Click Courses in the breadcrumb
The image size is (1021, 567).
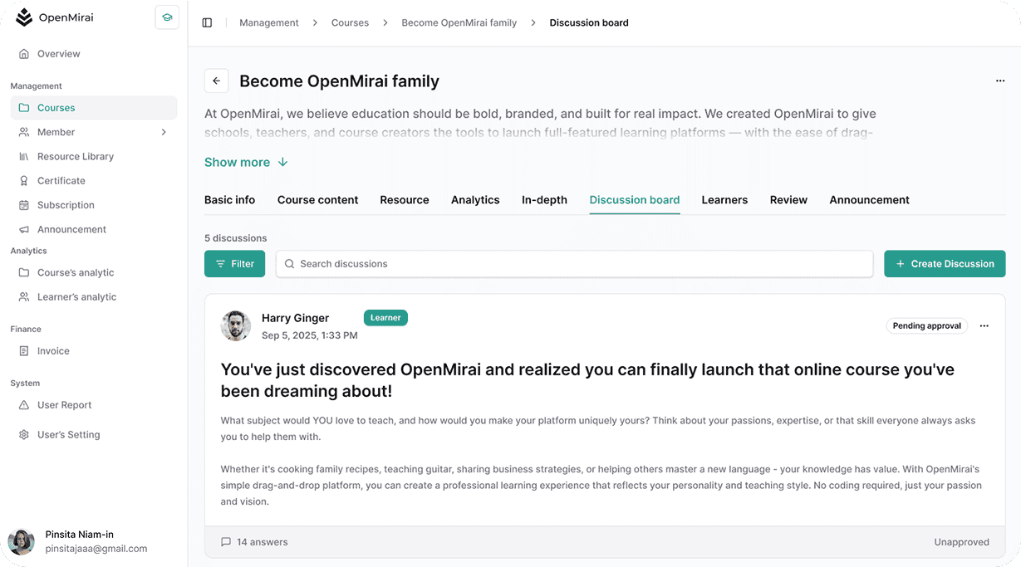coord(350,22)
